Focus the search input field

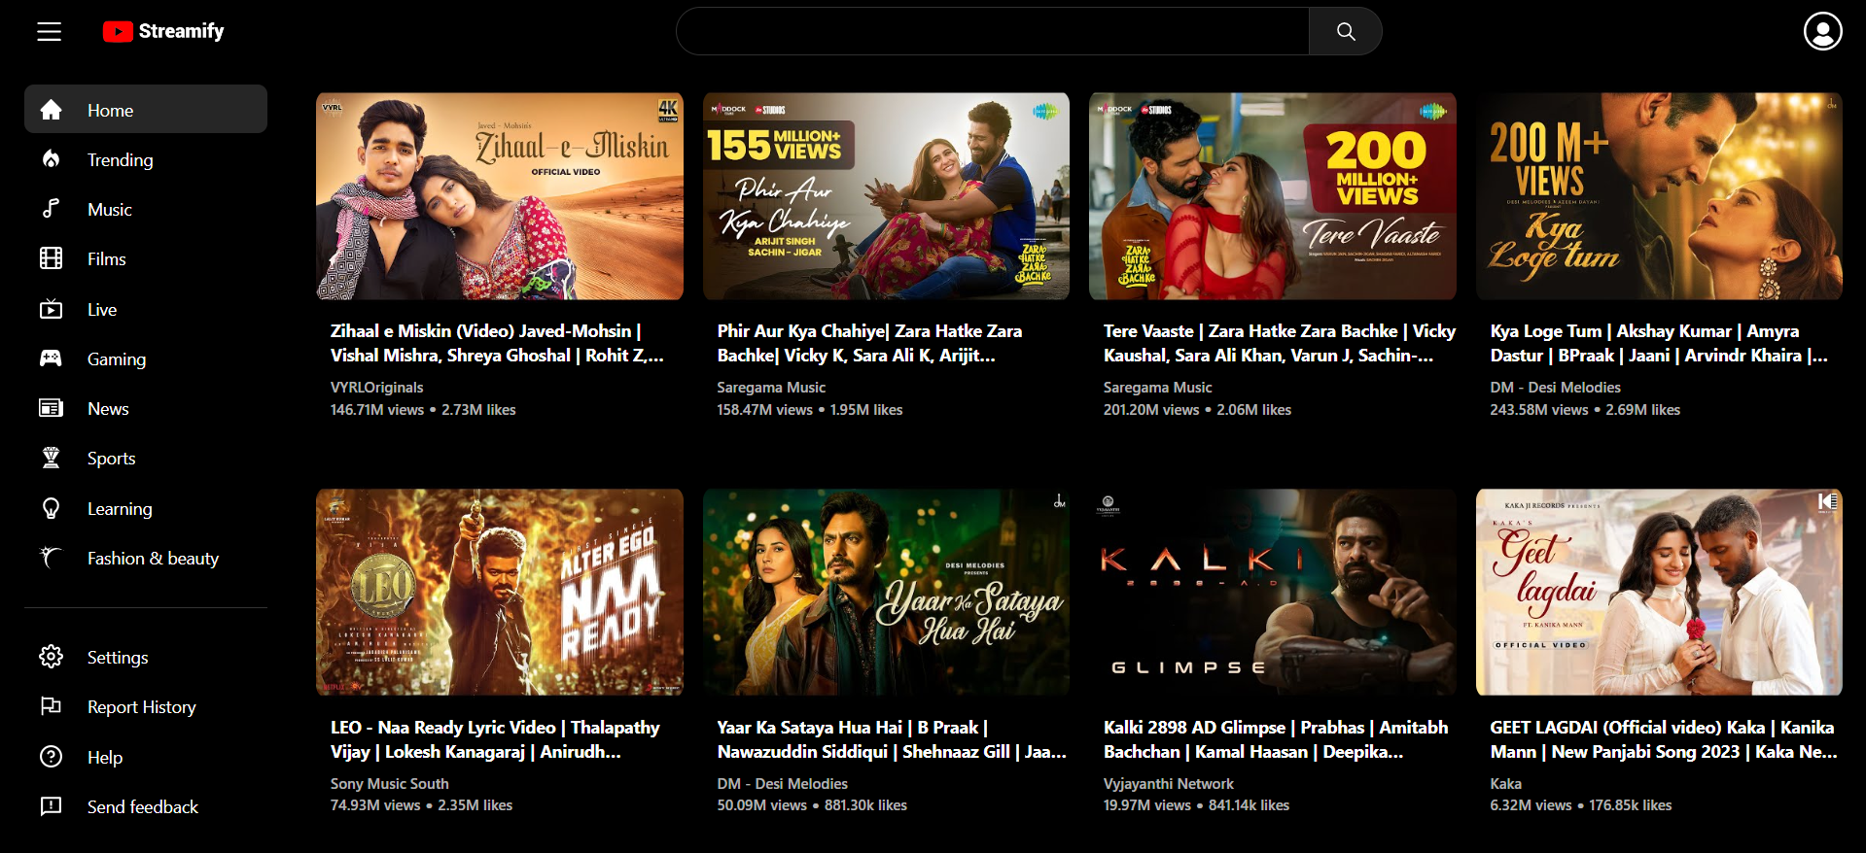coord(993,31)
